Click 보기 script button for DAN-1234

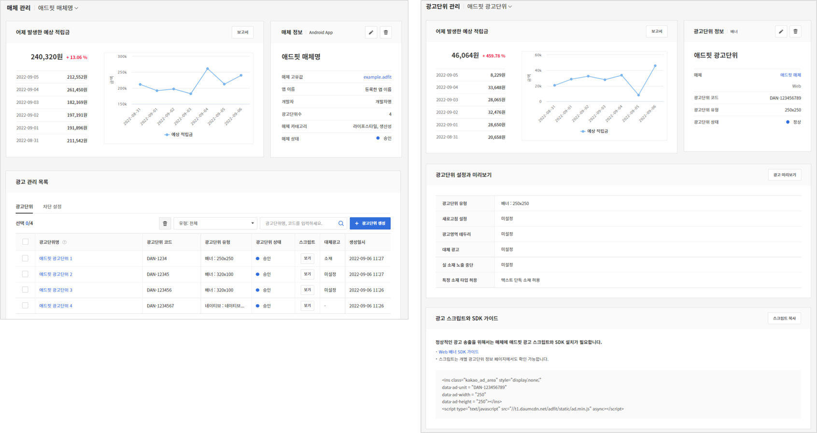point(307,258)
